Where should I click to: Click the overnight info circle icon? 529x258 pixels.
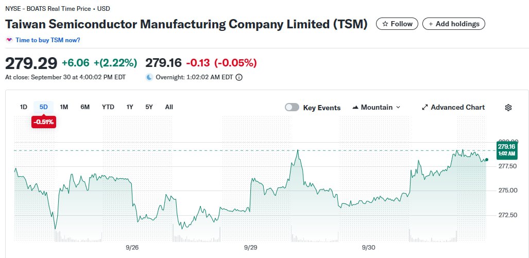click(239, 77)
